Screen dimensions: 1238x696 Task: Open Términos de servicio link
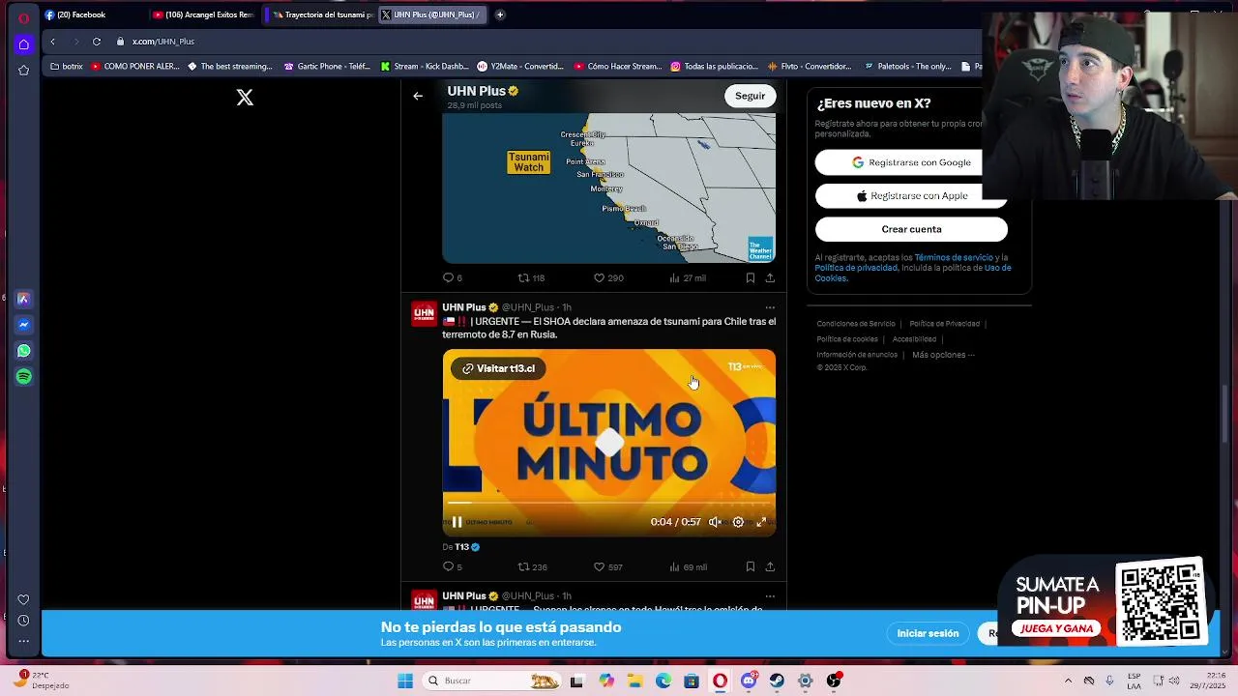tap(954, 258)
